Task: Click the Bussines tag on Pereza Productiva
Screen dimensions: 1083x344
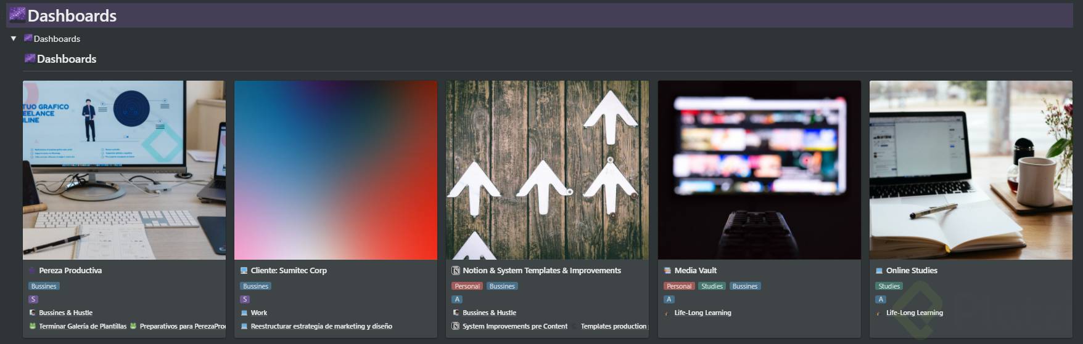Action: (x=44, y=286)
